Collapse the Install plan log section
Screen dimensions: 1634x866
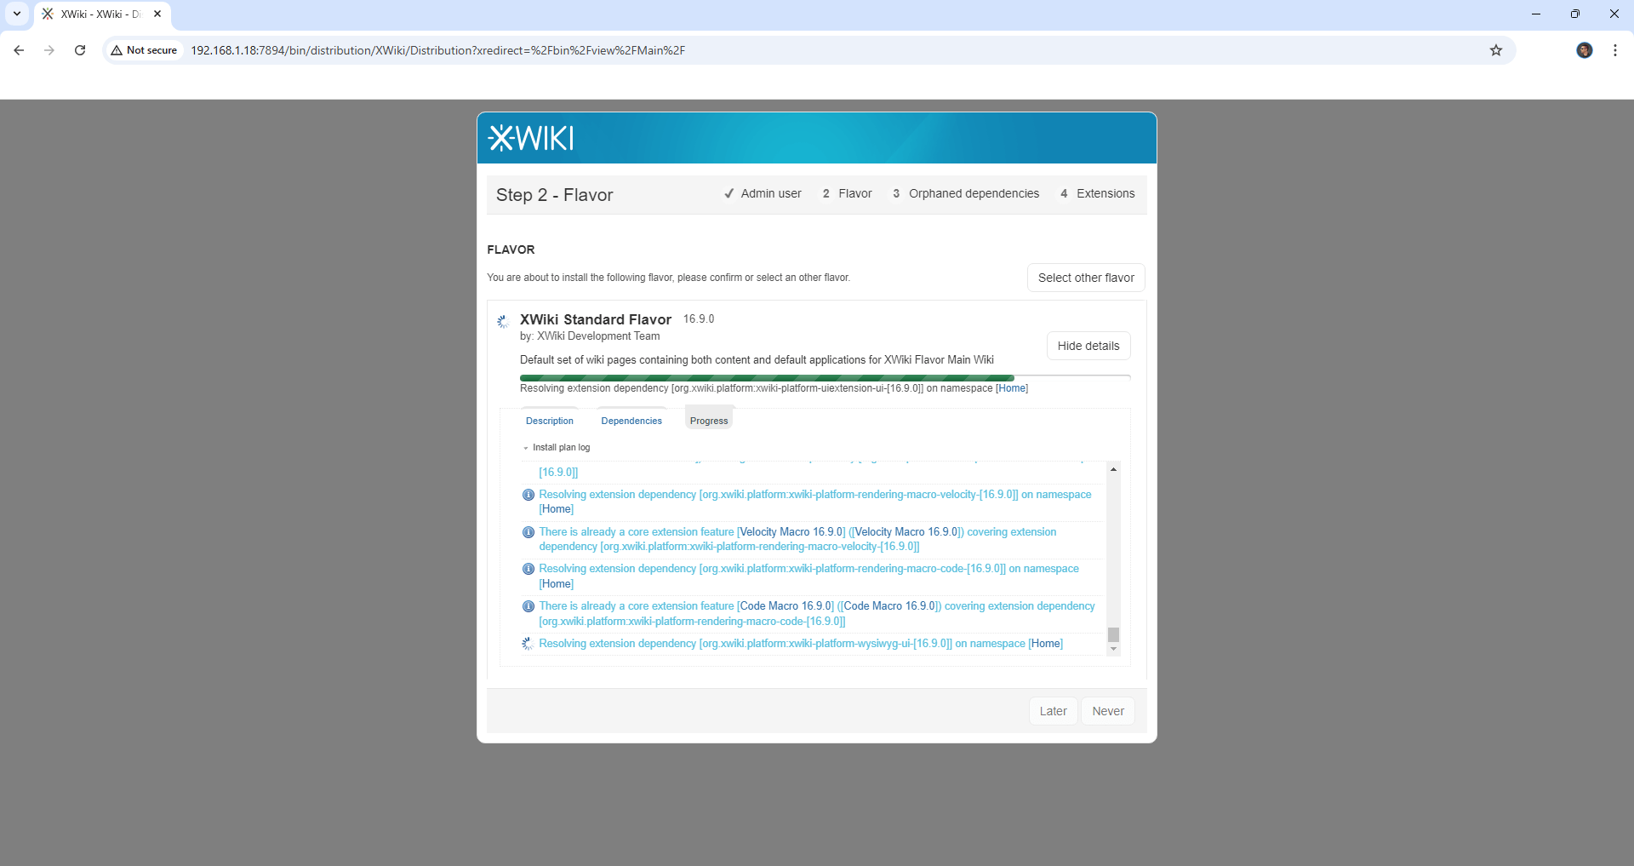click(557, 447)
